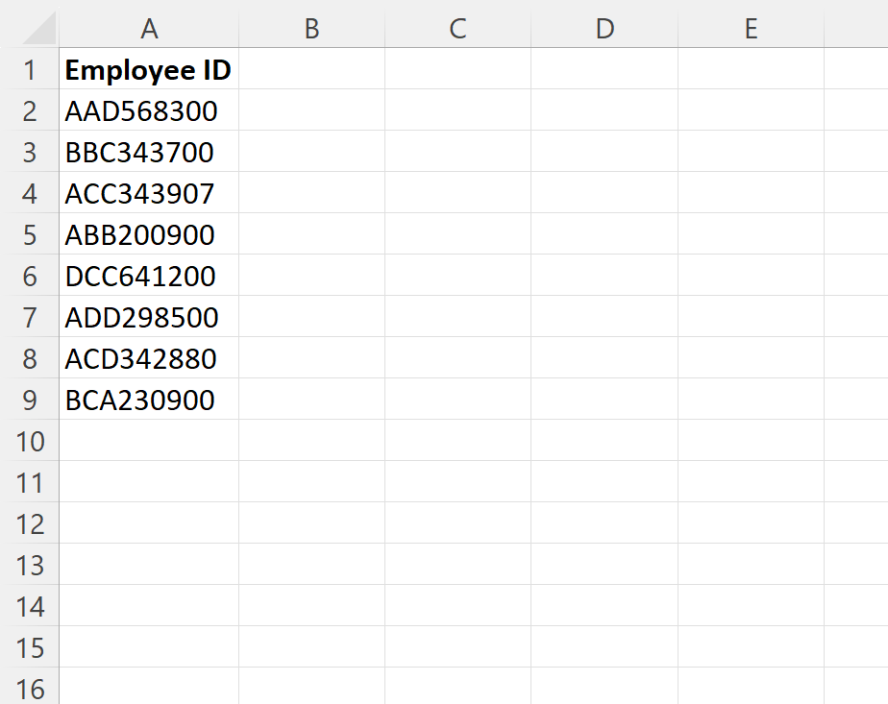
Task: Select row 5 header
Action: [x=31, y=235]
